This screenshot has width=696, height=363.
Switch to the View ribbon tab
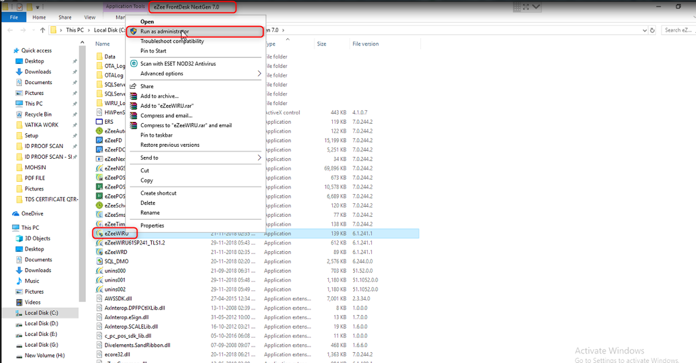pyautogui.click(x=89, y=17)
